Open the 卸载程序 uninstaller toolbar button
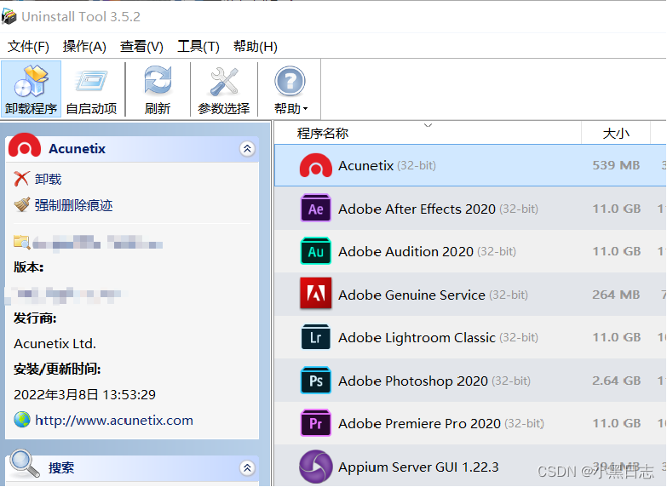The image size is (667, 487). click(31, 89)
